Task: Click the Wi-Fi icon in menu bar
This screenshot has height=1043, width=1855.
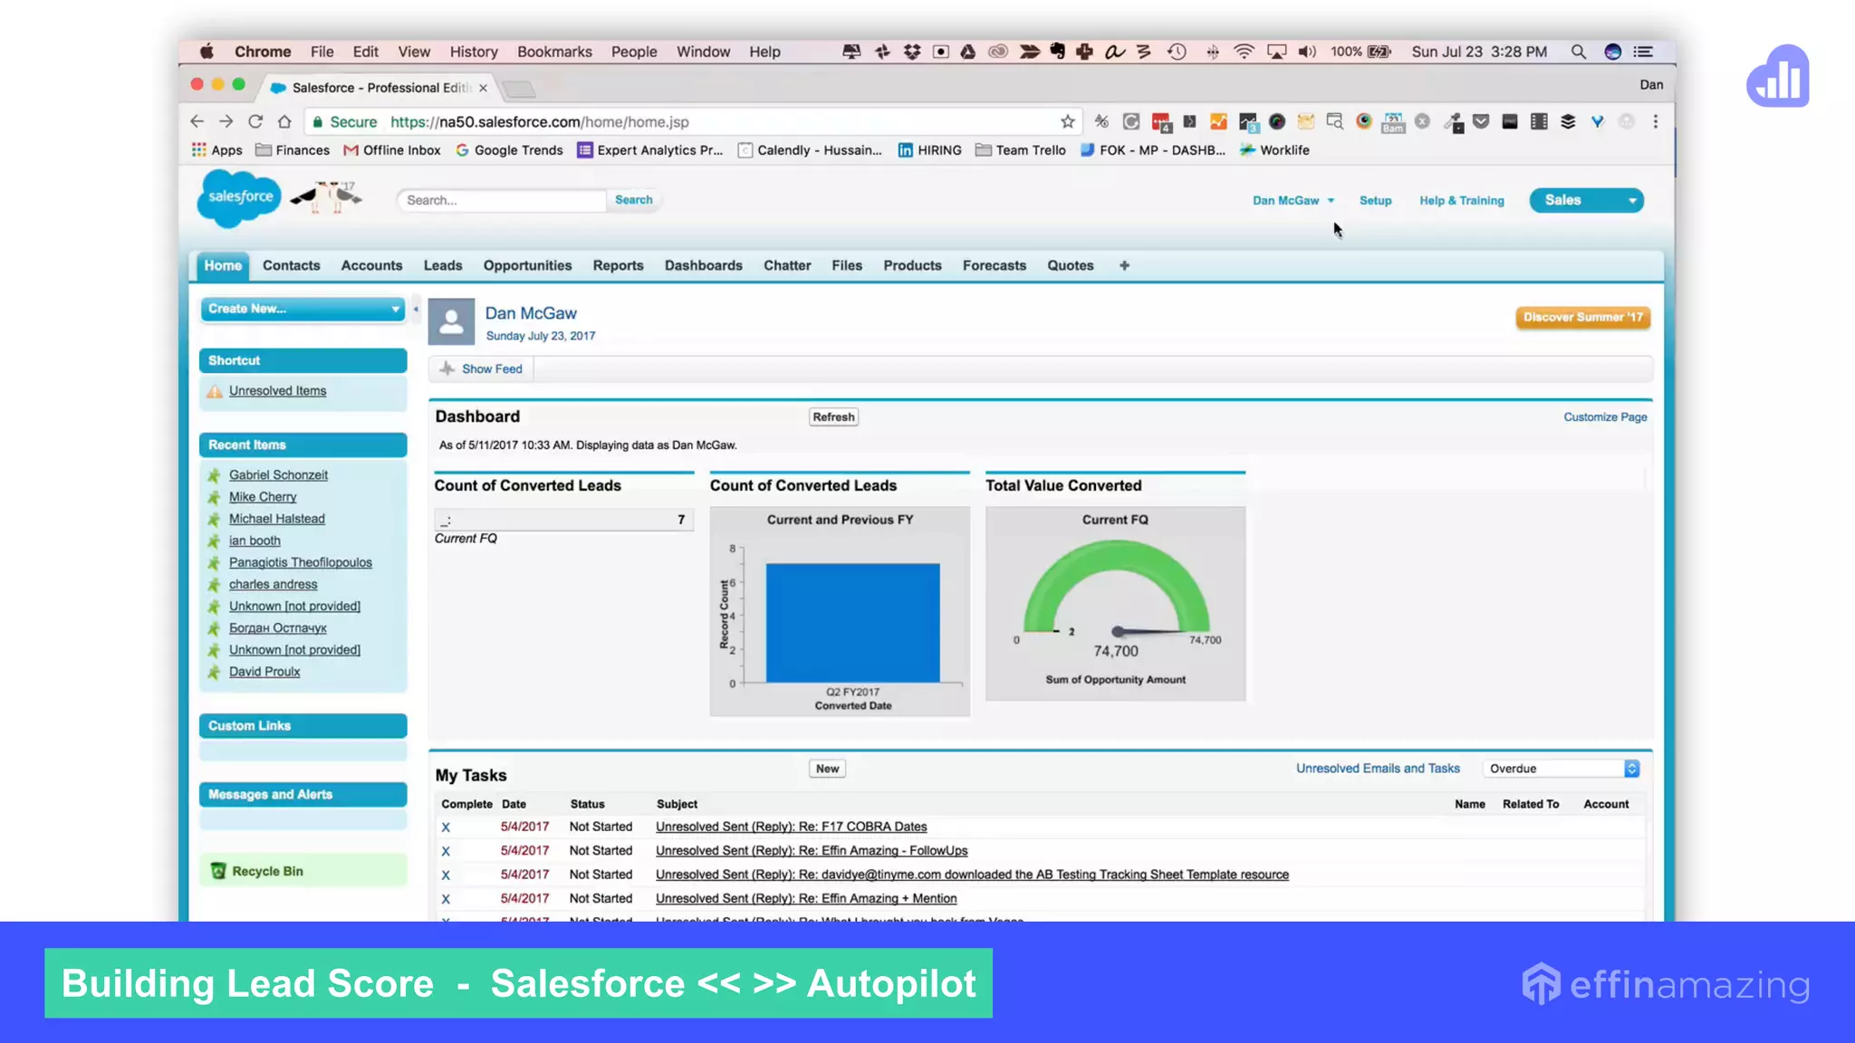Action: coord(1244,52)
